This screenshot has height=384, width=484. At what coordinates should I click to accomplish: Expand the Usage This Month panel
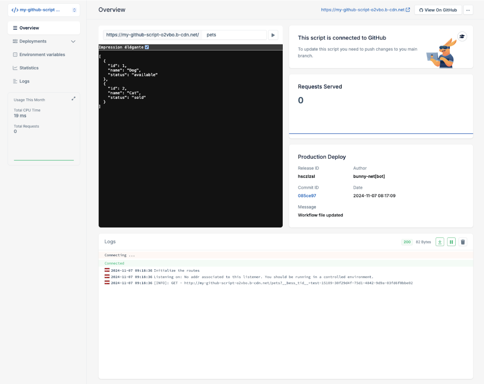pyautogui.click(x=73, y=99)
